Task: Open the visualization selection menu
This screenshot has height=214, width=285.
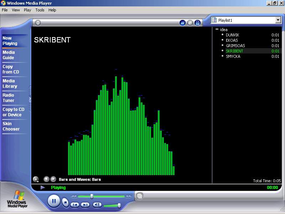Action: point(36,179)
